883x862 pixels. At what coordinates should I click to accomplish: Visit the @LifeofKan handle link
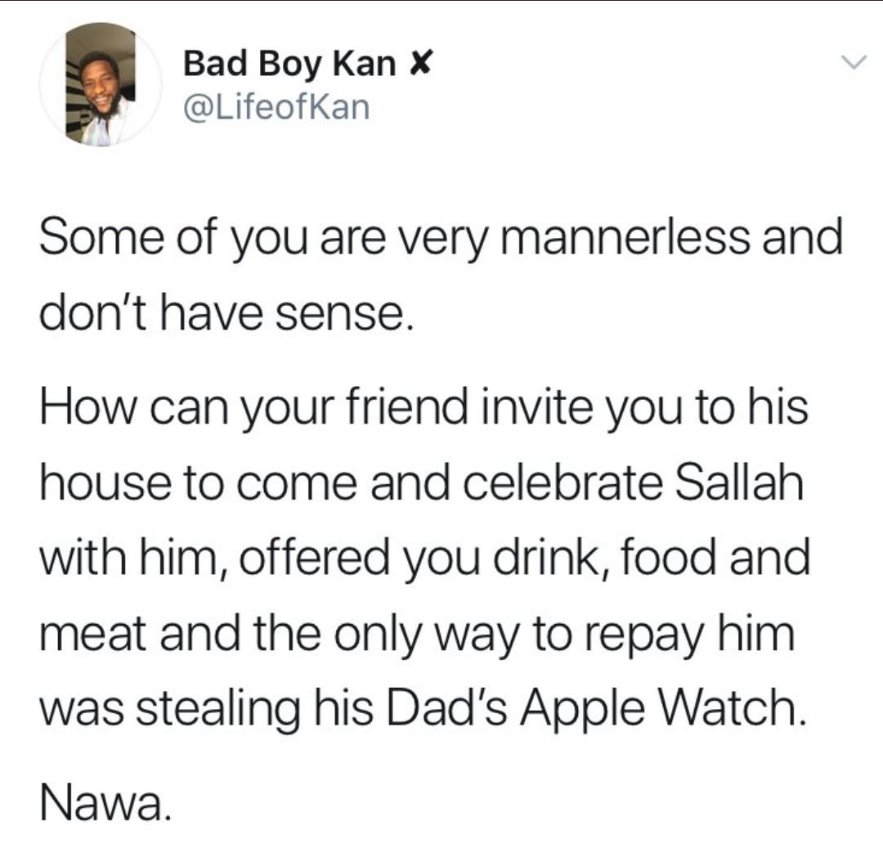[x=276, y=107]
